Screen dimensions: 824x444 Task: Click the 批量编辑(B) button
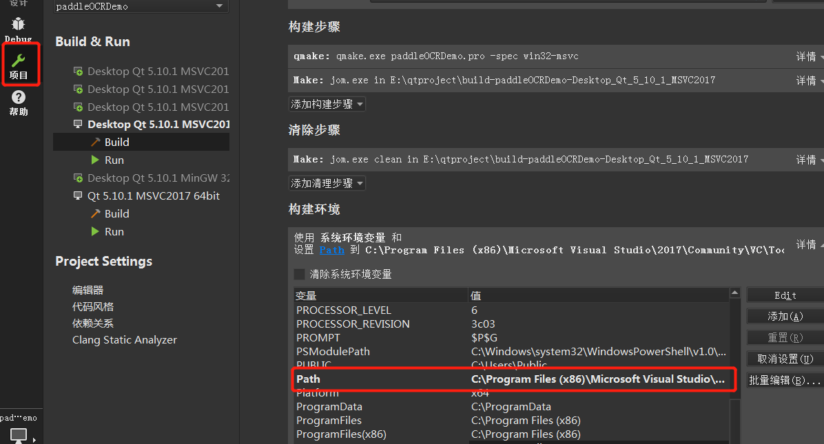click(784, 379)
